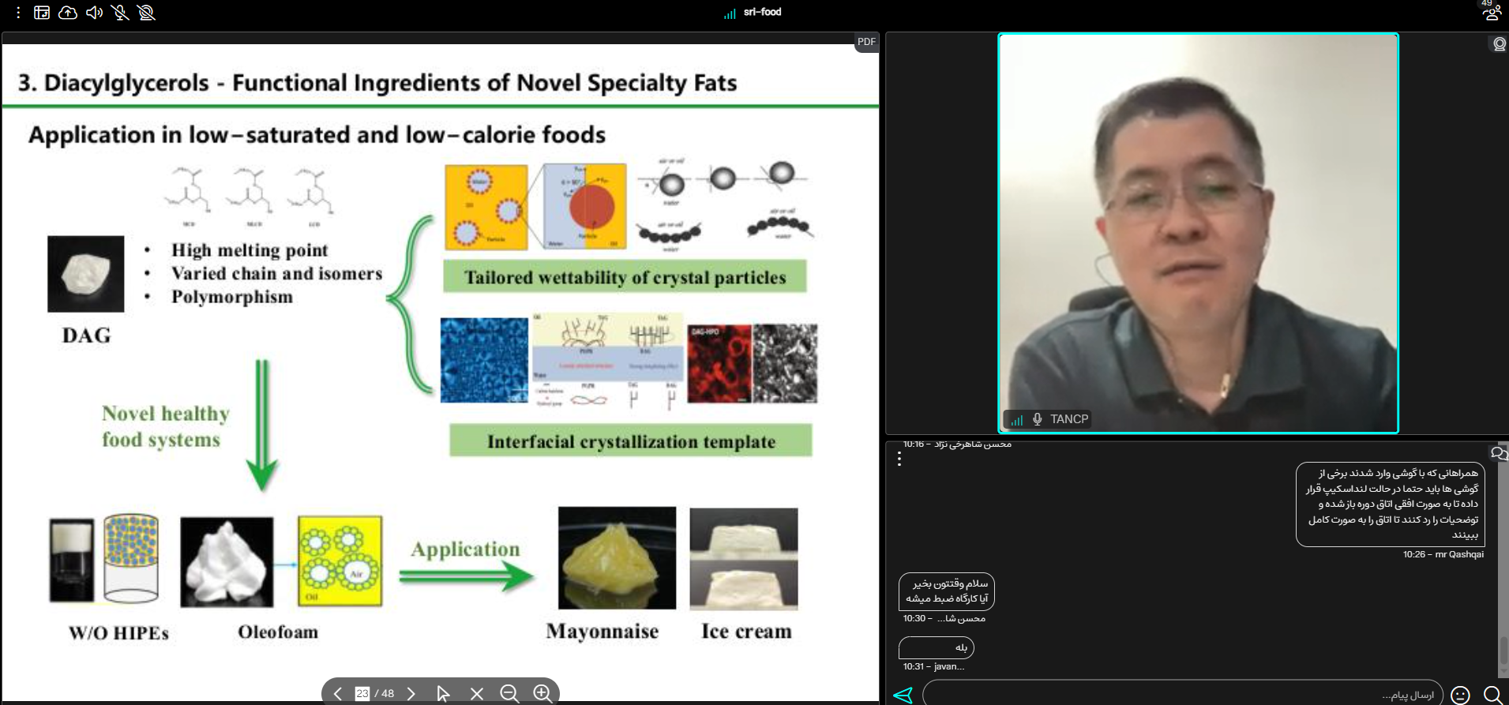Open the three-dot menu in top bar

pyautogui.click(x=18, y=13)
